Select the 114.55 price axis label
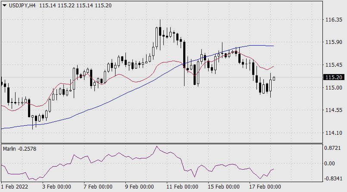 [x=334, y=110]
